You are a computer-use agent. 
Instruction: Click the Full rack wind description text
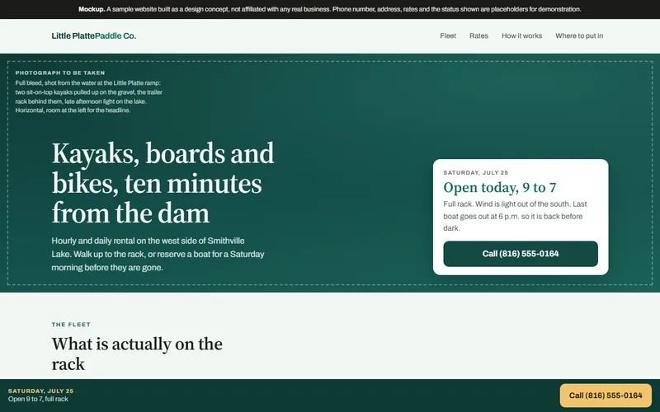pos(515,216)
